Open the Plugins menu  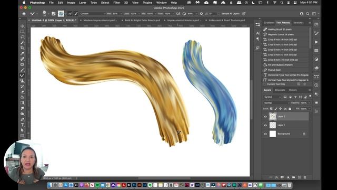coord(147,3)
